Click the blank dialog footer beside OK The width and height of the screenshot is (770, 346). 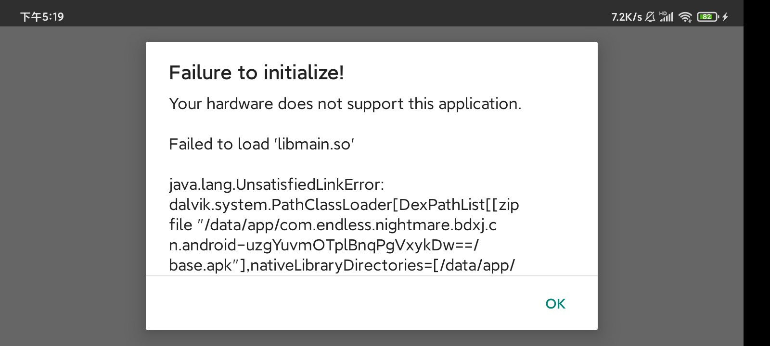point(337,304)
